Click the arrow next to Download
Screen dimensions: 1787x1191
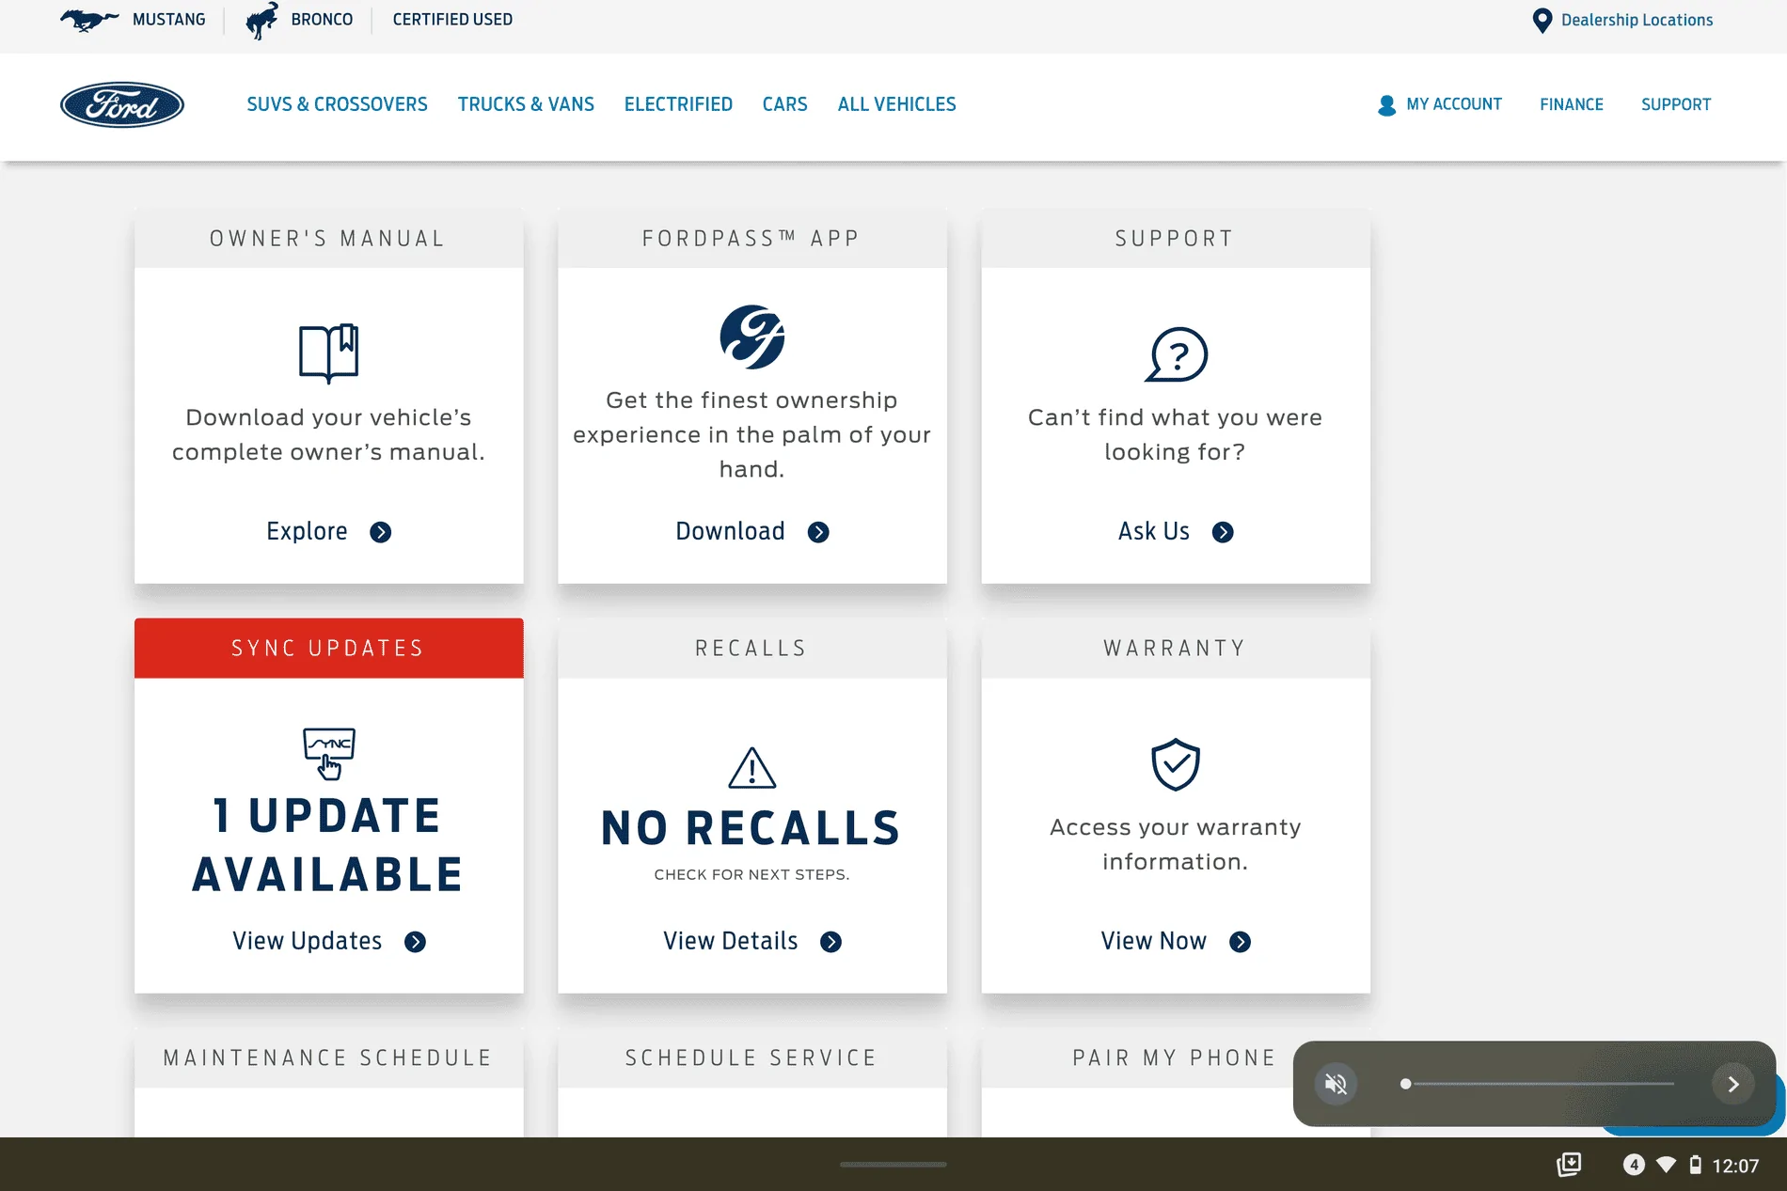pyautogui.click(x=818, y=532)
